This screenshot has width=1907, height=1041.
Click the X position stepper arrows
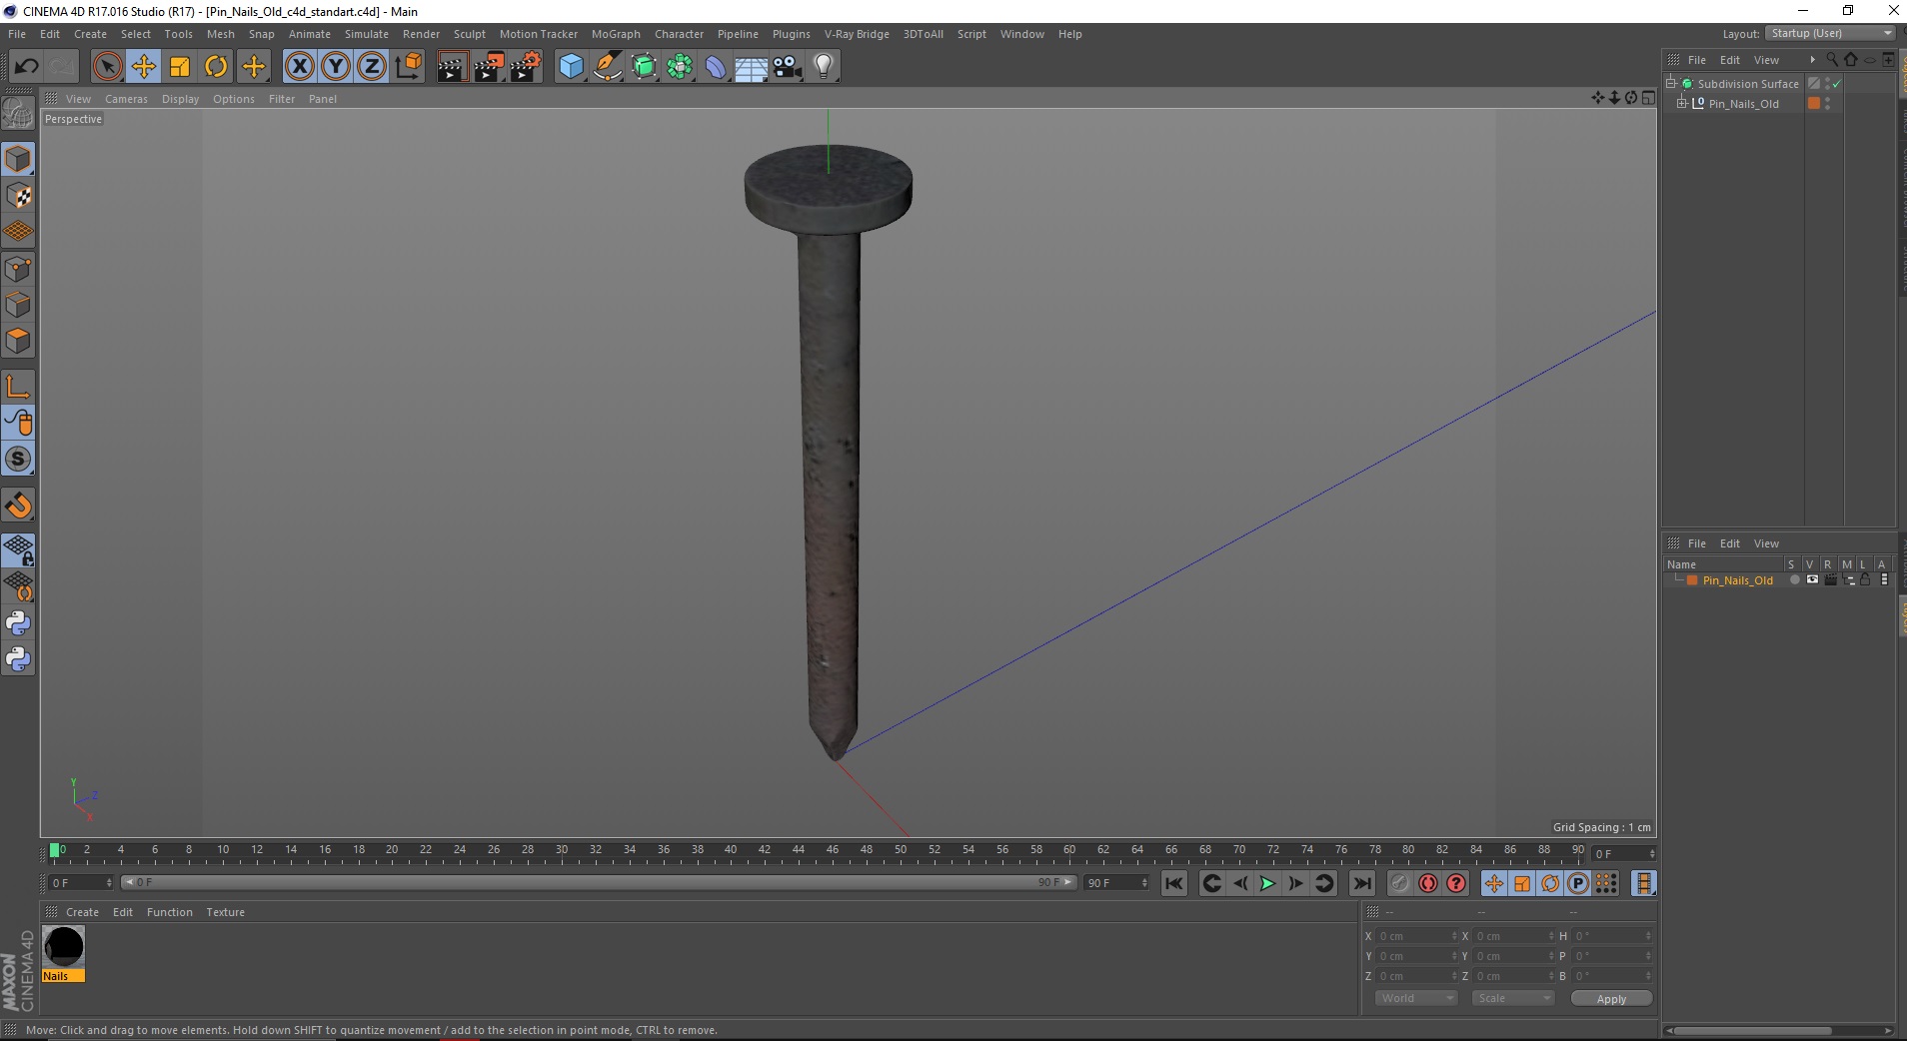click(x=1453, y=936)
